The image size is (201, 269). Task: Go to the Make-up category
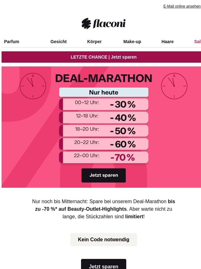click(x=132, y=42)
